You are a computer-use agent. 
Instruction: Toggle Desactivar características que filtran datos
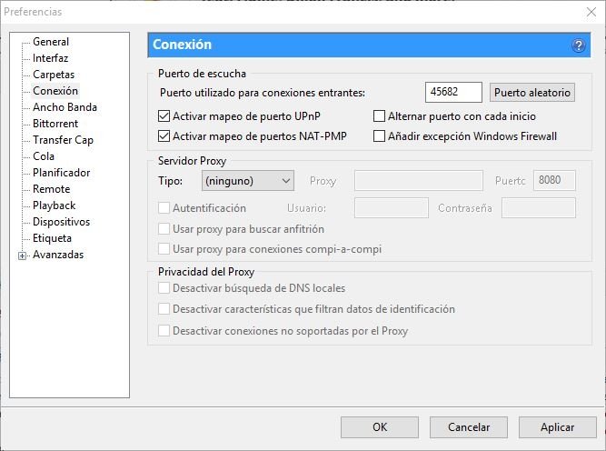click(x=164, y=309)
